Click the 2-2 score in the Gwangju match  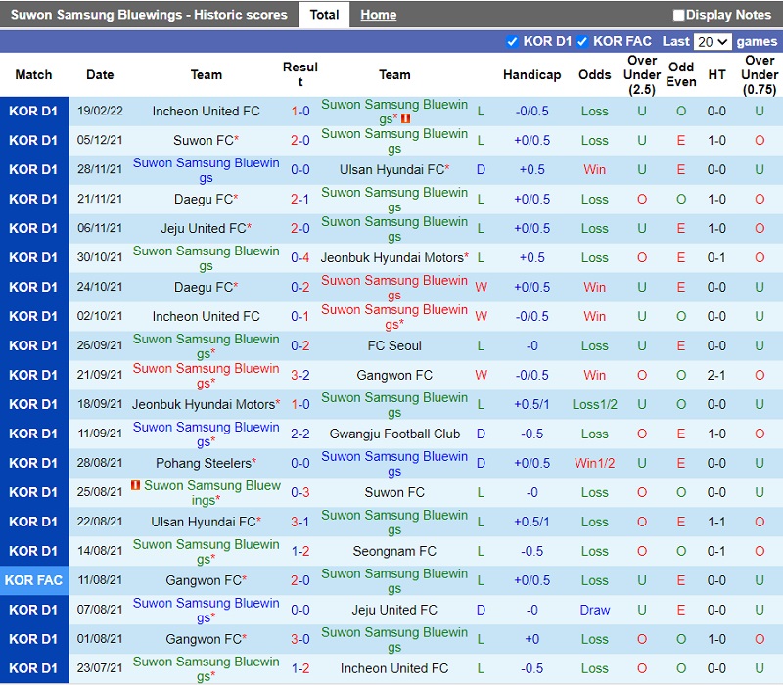point(300,434)
